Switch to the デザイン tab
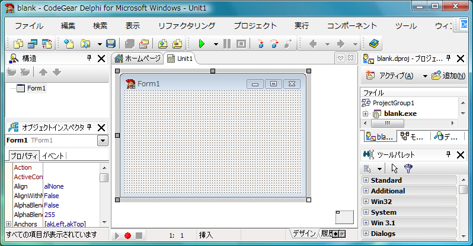The height and width of the screenshot is (246, 473). tap(304, 234)
